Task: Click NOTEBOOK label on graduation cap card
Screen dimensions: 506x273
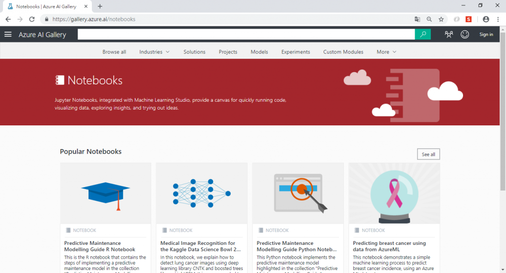Action: click(84, 231)
